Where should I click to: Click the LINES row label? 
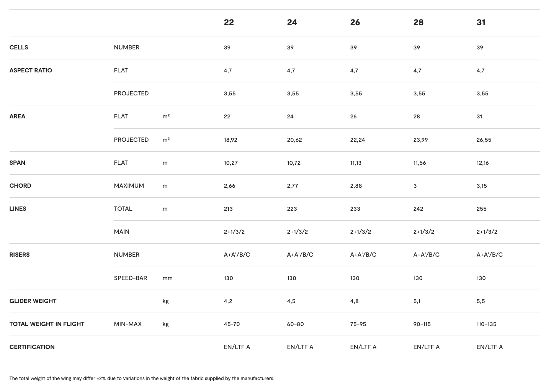coord(18,209)
